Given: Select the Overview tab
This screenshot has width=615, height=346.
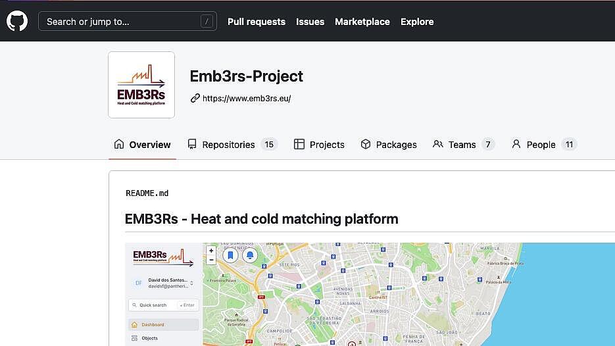Looking at the screenshot, I should click(142, 145).
